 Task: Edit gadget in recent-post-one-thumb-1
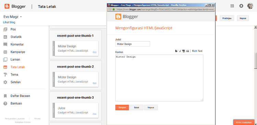pyautogui.click(x=95, y=52)
